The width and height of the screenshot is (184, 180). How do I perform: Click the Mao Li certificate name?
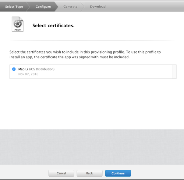pyautogui.click(x=23, y=69)
